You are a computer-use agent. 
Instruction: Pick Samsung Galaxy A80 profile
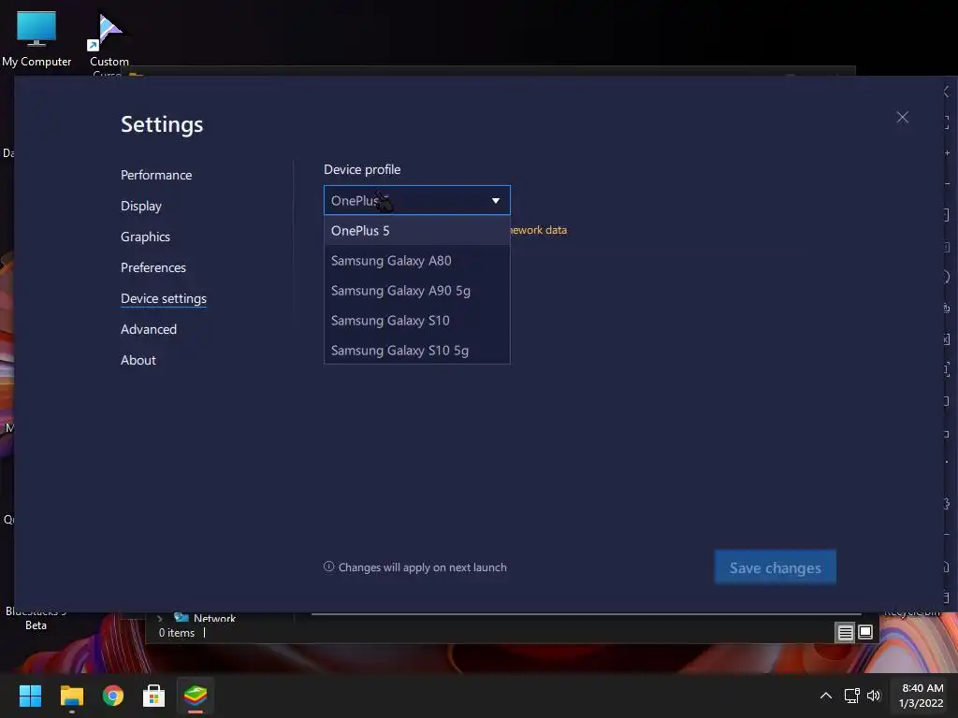[x=416, y=261]
